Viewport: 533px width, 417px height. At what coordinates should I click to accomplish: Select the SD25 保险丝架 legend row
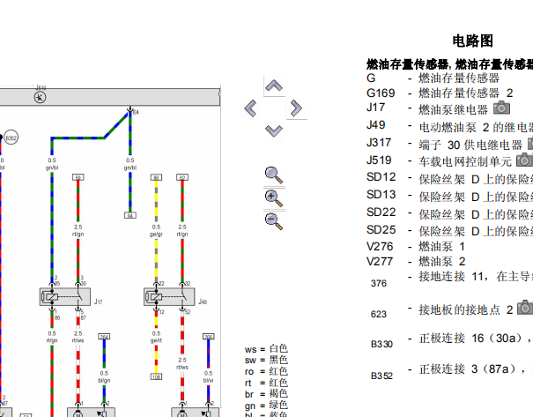point(449,231)
